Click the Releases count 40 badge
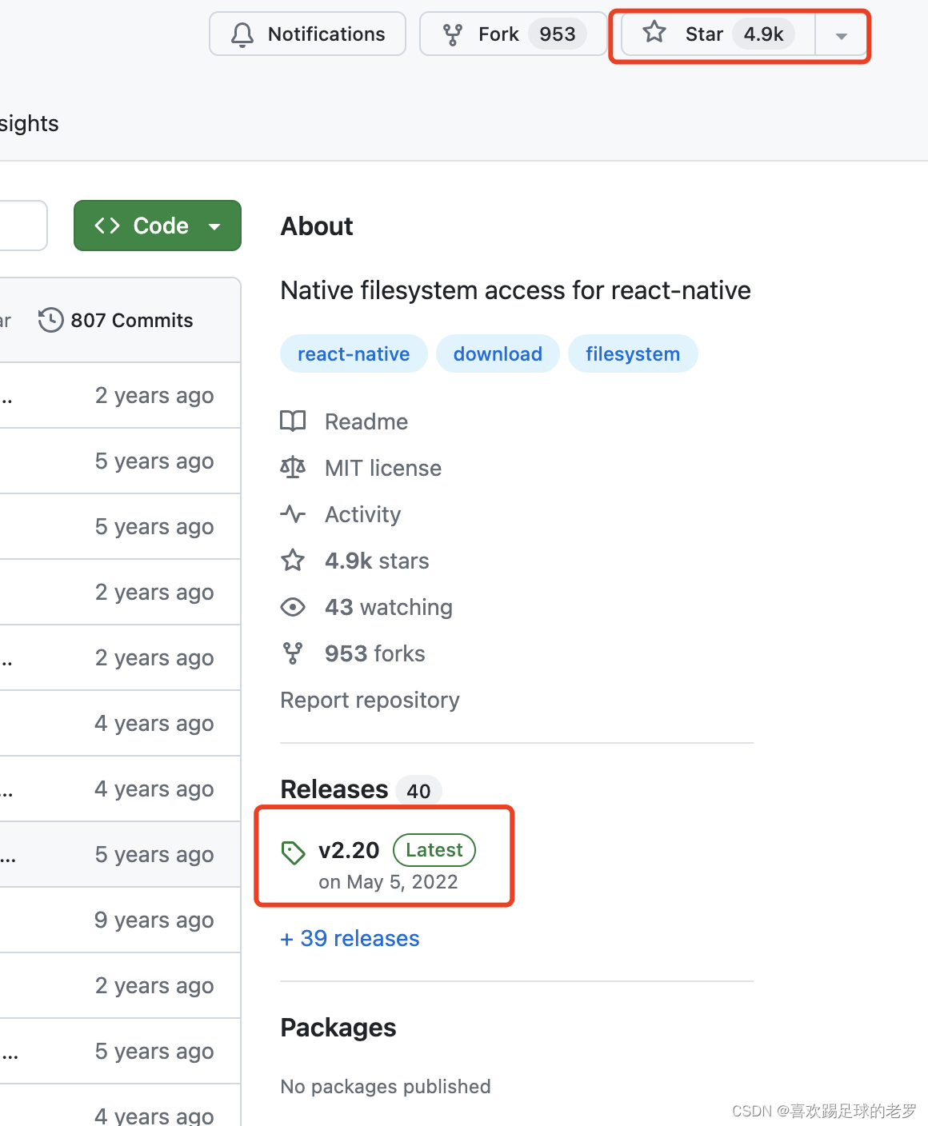Screen dimensions: 928x1126 pyautogui.click(x=418, y=791)
